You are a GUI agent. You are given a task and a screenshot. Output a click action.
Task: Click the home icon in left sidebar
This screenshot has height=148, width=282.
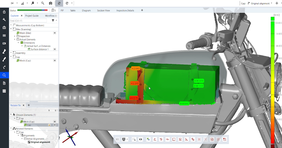pyautogui.click(x=4, y=12)
